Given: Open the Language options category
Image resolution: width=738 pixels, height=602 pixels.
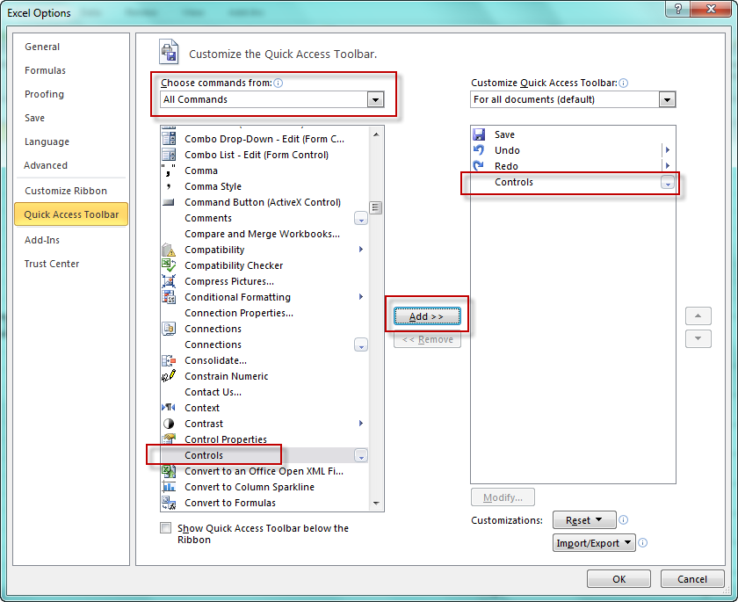Looking at the screenshot, I should point(47,141).
